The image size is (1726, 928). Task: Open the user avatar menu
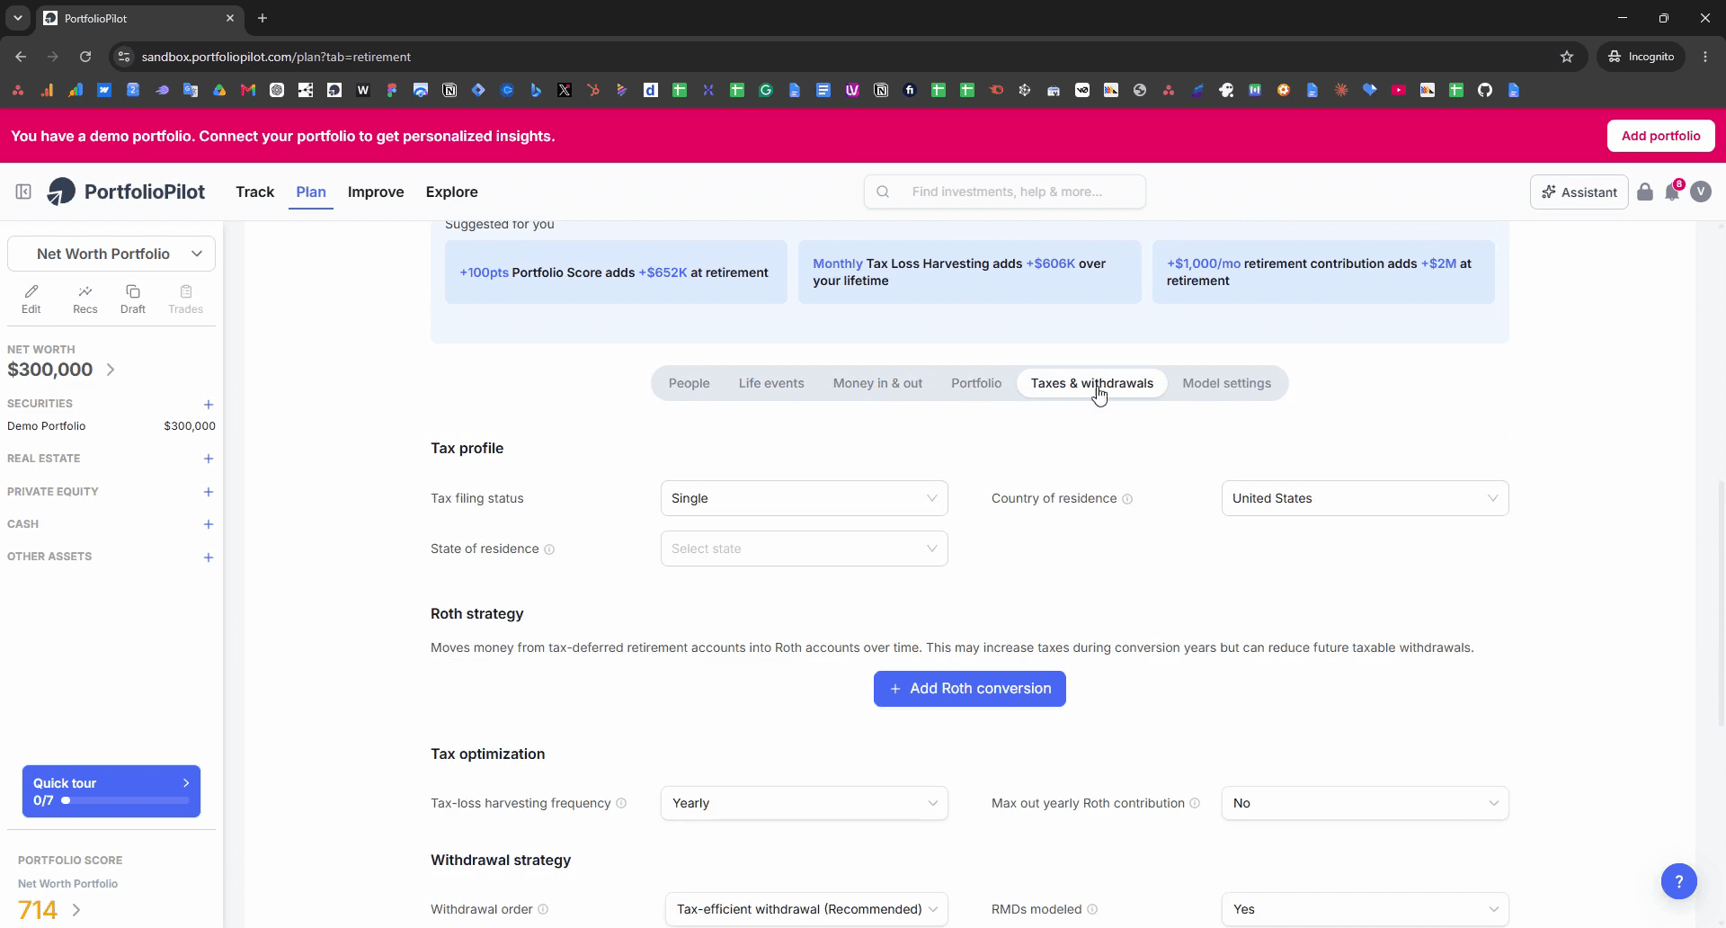pyautogui.click(x=1701, y=192)
